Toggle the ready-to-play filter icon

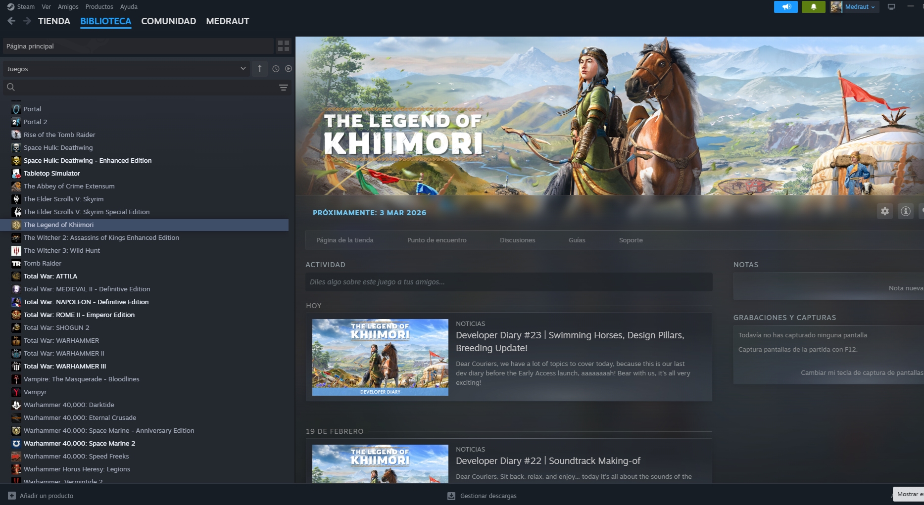point(289,69)
